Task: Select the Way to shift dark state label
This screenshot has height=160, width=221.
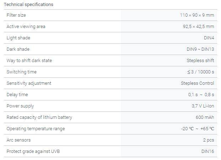Action: tap(29, 61)
